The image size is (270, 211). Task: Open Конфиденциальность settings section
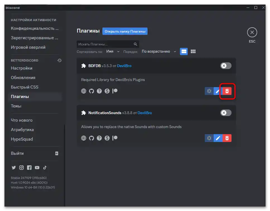click(x=35, y=28)
